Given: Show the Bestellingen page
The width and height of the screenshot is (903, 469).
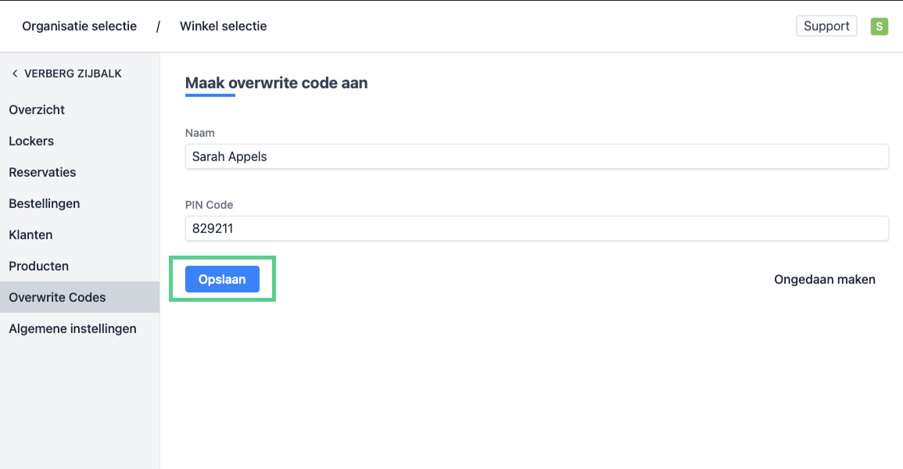Looking at the screenshot, I should click(x=45, y=203).
